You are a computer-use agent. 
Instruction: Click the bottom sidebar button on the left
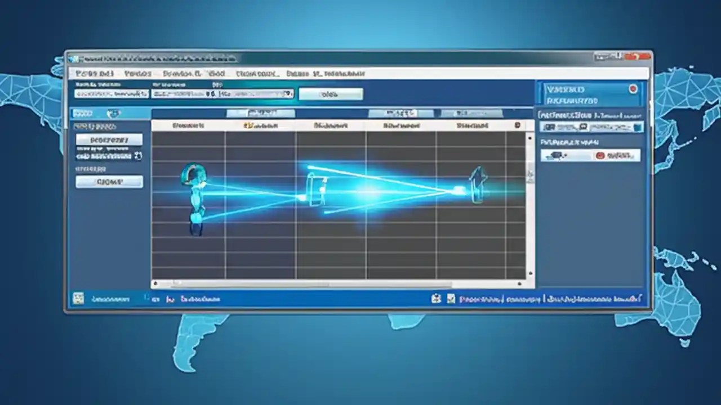(110, 181)
